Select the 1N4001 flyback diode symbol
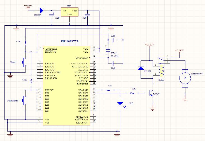This screenshot has width=205, height=141. point(141,69)
